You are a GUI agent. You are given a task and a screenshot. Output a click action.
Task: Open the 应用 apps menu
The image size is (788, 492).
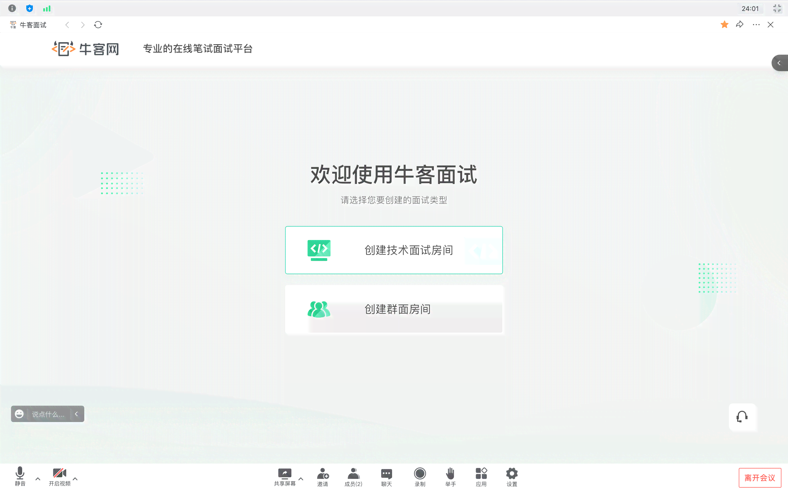(x=481, y=477)
